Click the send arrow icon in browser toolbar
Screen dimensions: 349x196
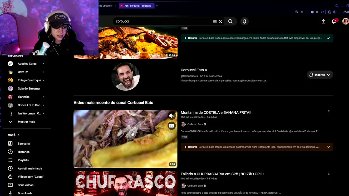[317, 12]
